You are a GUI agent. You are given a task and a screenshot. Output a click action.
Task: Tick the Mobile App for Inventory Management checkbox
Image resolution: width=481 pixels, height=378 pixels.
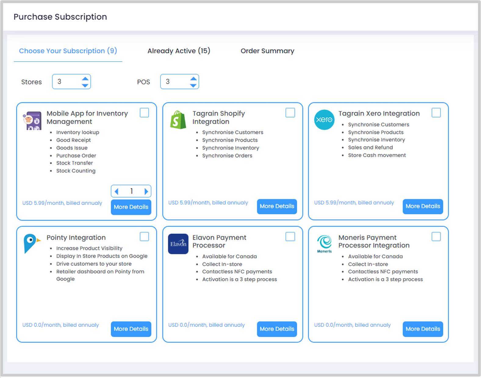(x=144, y=113)
